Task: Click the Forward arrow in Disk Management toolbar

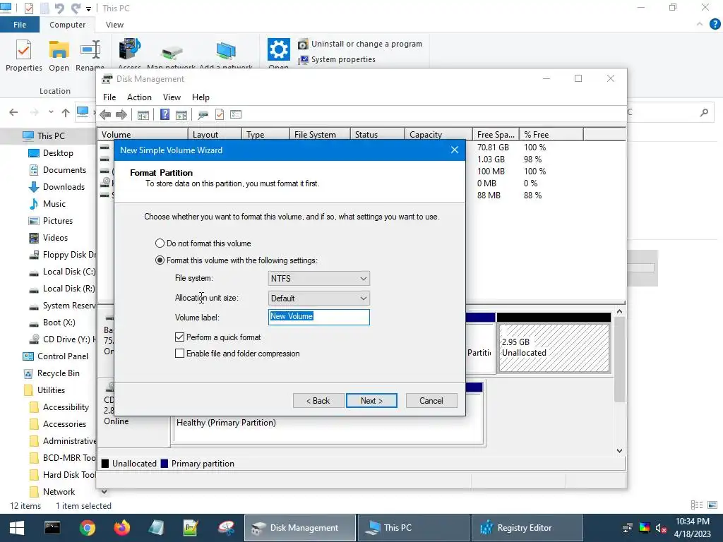Action: (x=121, y=115)
